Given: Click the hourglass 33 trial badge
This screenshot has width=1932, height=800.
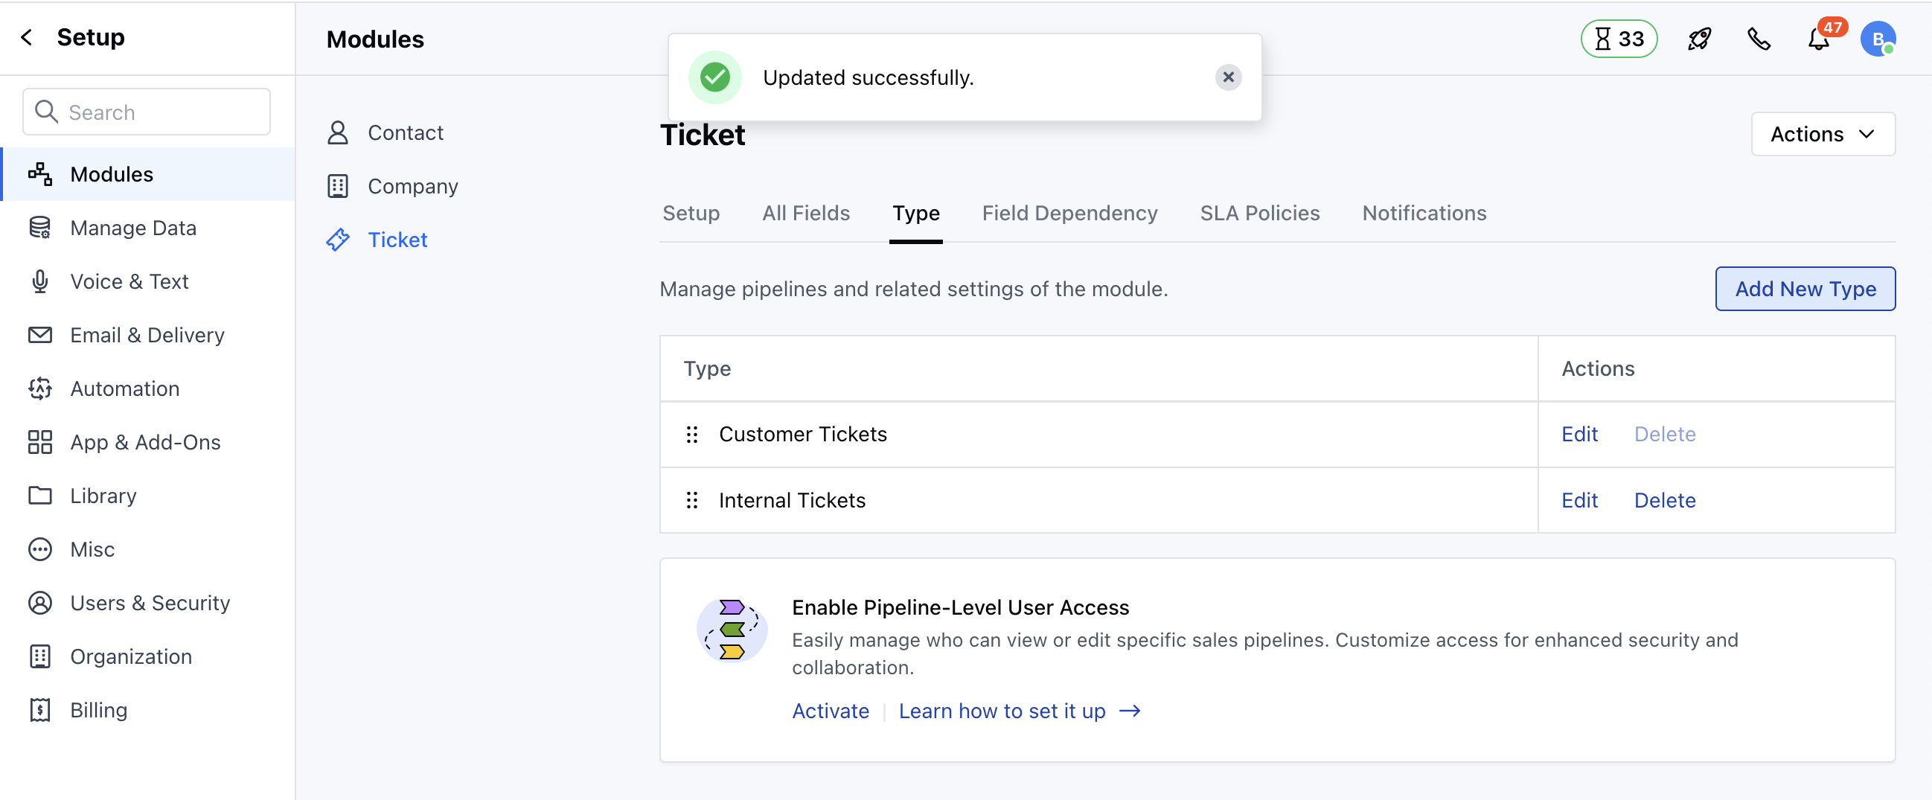Looking at the screenshot, I should [1619, 39].
